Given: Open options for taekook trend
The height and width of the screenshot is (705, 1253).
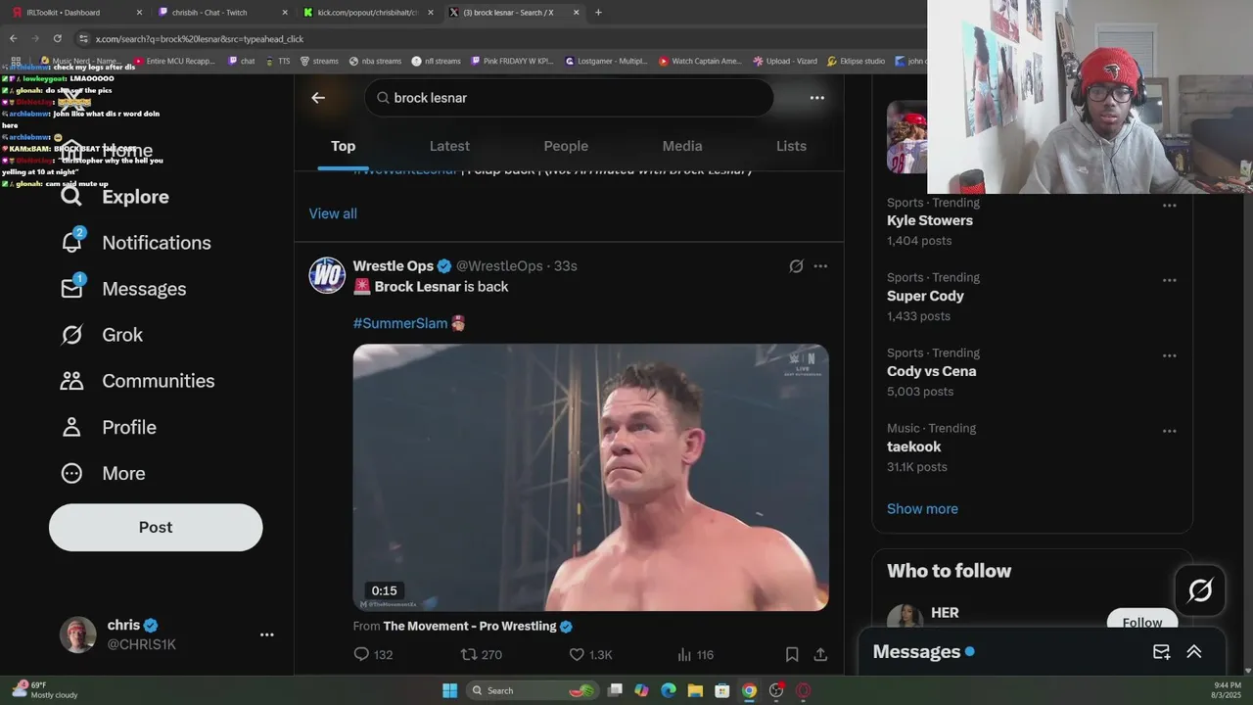Looking at the screenshot, I should 1169,431.
